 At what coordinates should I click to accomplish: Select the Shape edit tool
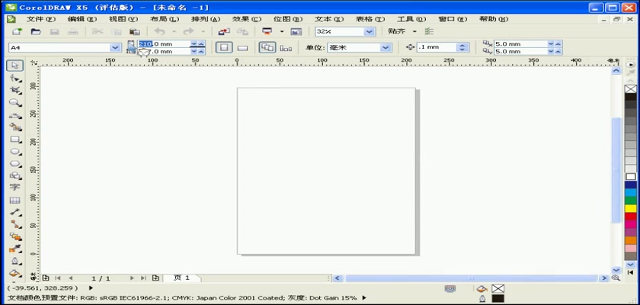(x=15, y=78)
